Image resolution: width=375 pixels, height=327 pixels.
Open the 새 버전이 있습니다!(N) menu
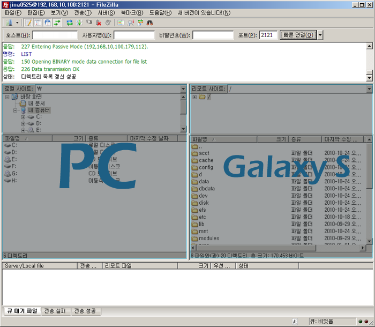point(204,13)
